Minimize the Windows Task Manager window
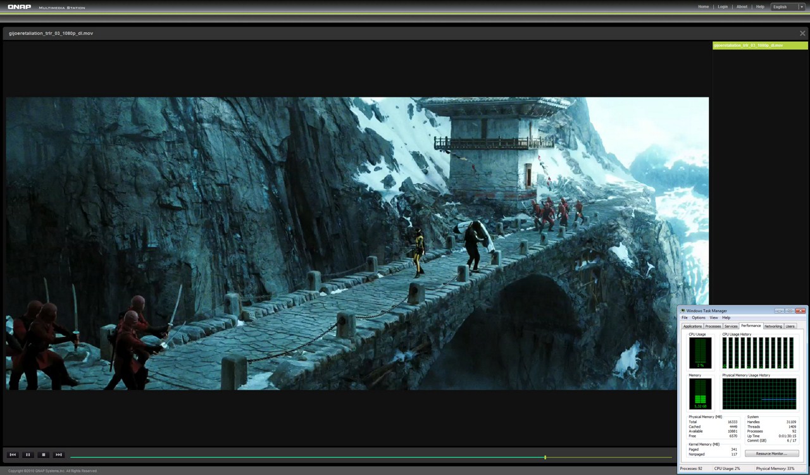 click(x=779, y=311)
